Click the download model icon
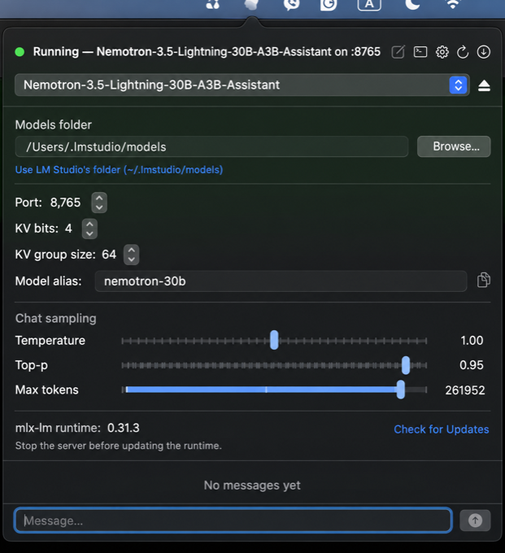Viewport: 505px width, 553px height. pyautogui.click(x=483, y=52)
